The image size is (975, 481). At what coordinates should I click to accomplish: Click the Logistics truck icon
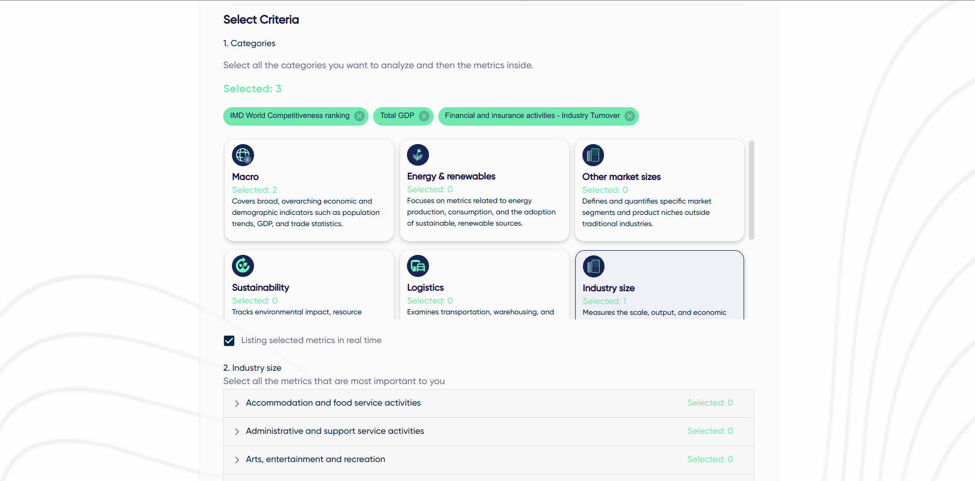pos(418,266)
